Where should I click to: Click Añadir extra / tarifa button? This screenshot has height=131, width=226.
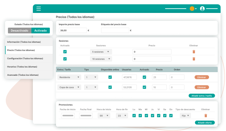202,96
